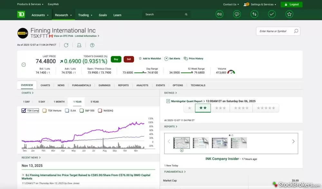
Task: Select the 5 YEAR chart range
Action: pyautogui.click(x=94, y=101)
